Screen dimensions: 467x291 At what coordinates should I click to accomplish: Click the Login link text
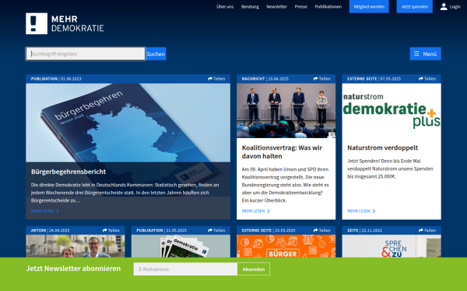pos(455,6)
